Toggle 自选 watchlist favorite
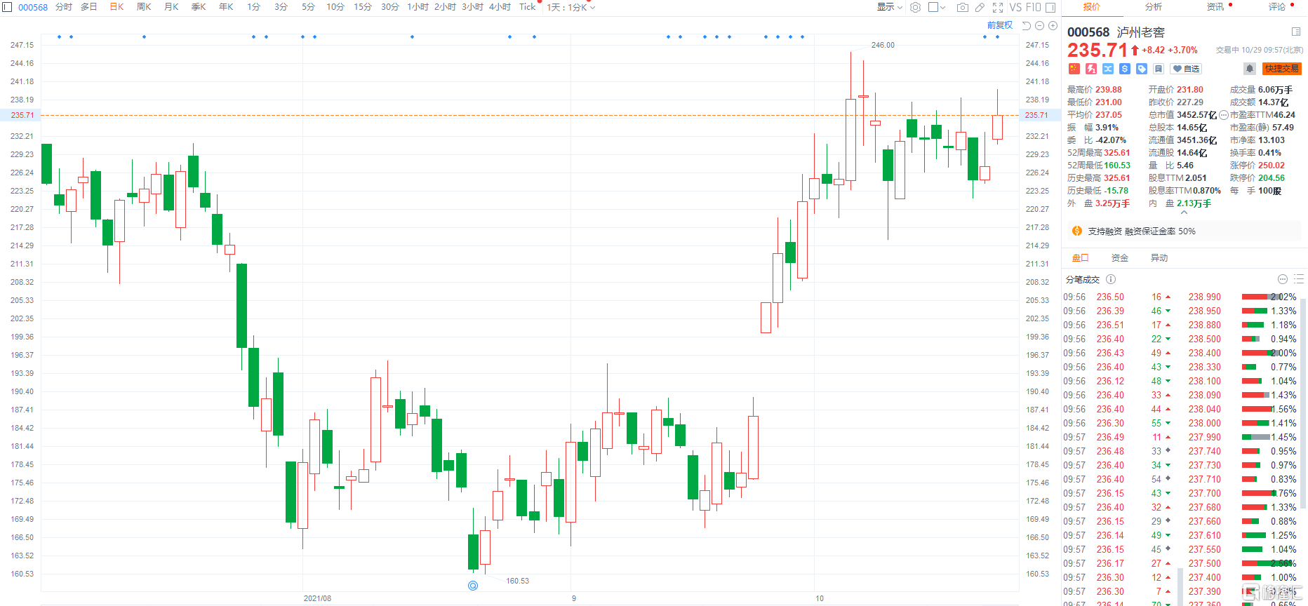The image size is (1308, 606). click(1187, 69)
